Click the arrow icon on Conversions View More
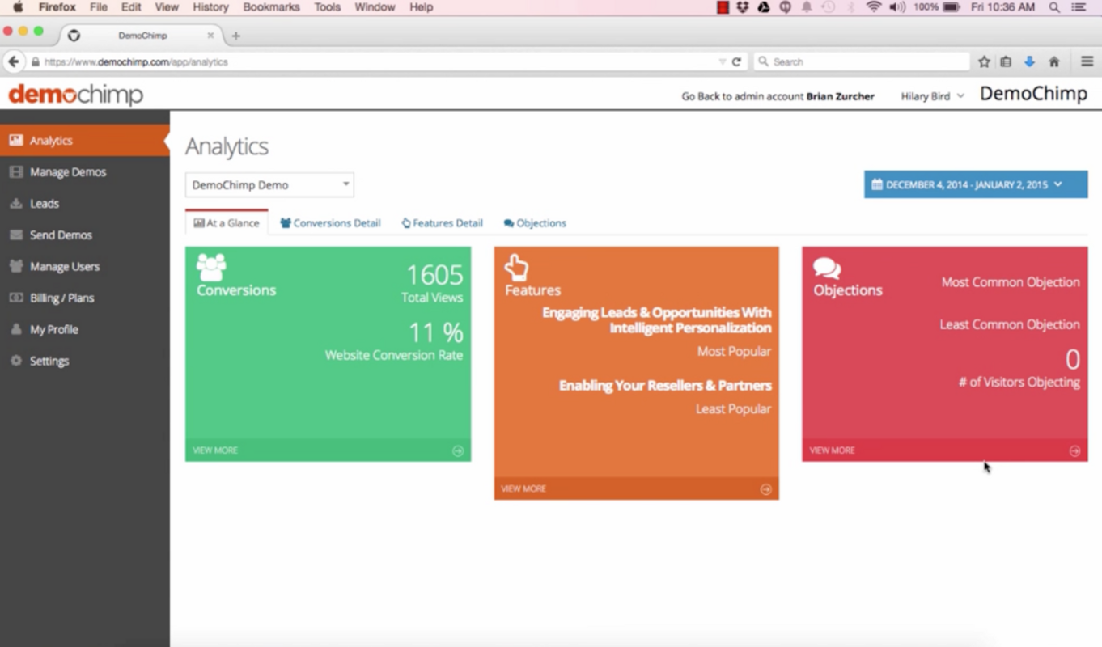 pos(458,451)
